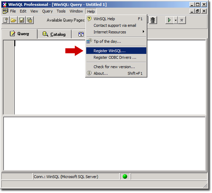Open the Window menu
Viewport: 212px width, 193px height.
click(76, 11)
